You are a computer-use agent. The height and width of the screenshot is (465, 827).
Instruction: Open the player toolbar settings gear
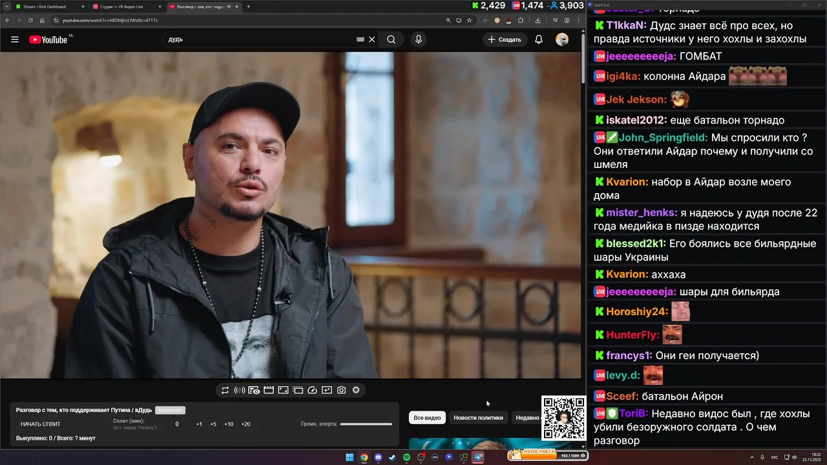pos(356,390)
